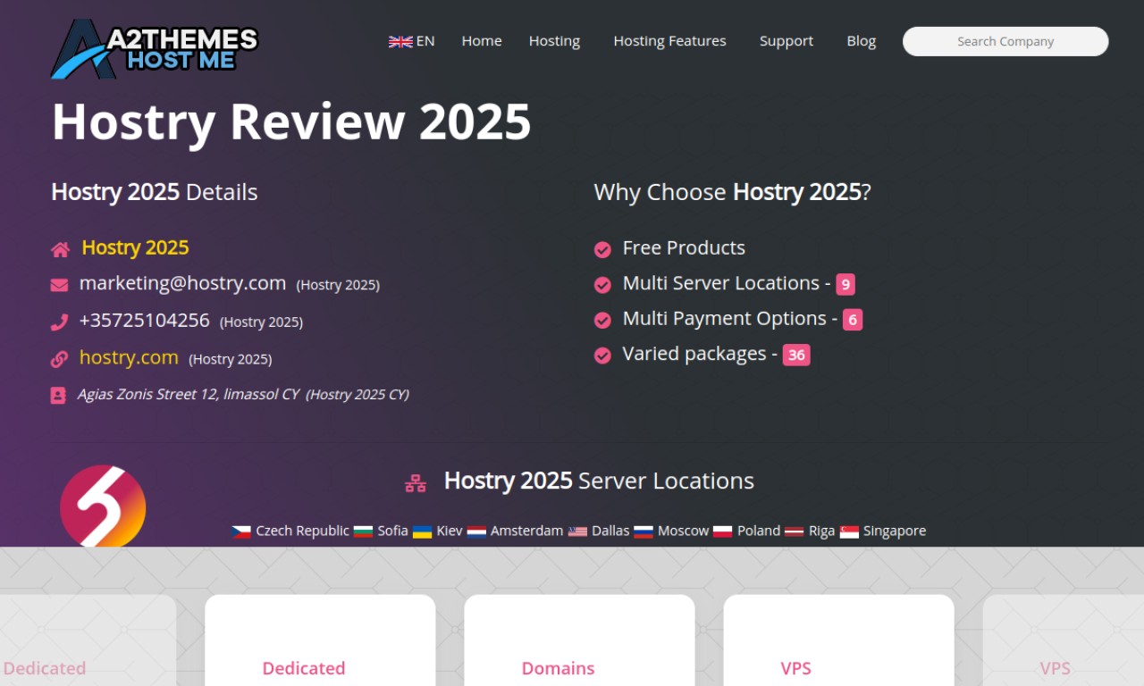The height and width of the screenshot is (686, 1144).
Task: Select the fully visible Dedicated card
Action: point(320,640)
